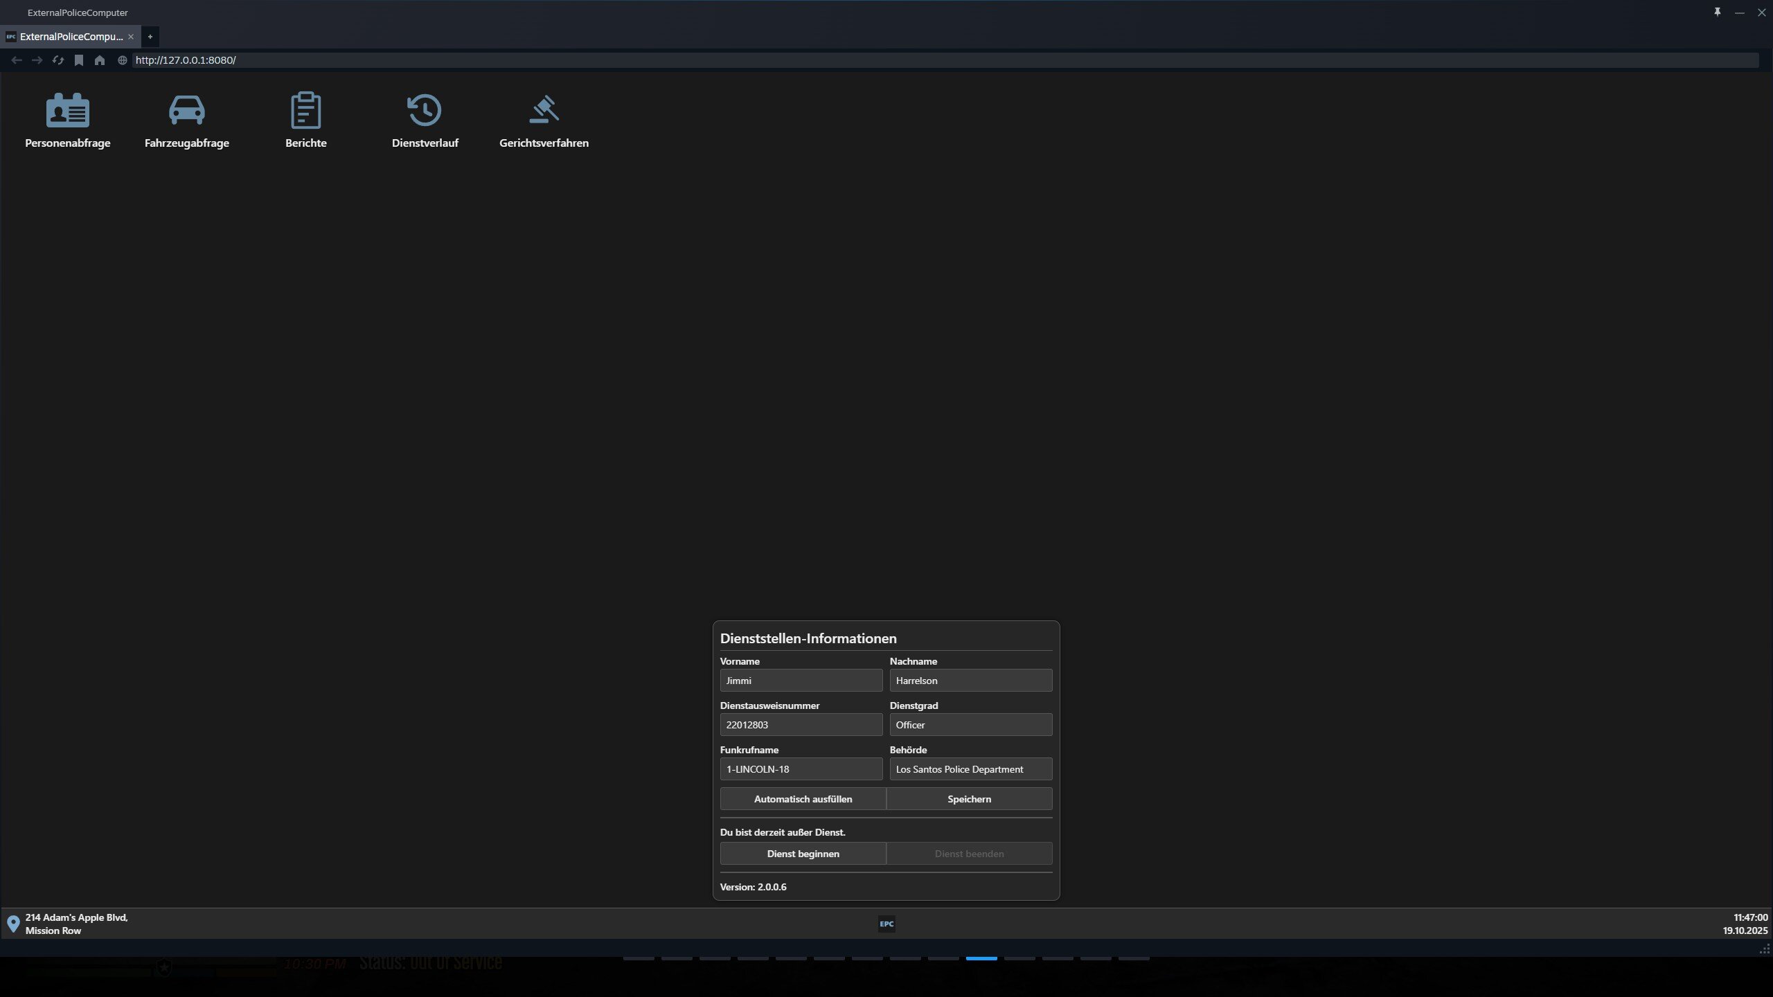Open a new tab with plus
The height and width of the screenshot is (997, 1773).
150,37
